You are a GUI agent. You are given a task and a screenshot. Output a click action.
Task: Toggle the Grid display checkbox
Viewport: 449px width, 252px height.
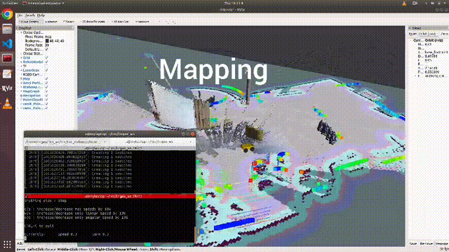click(47, 58)
